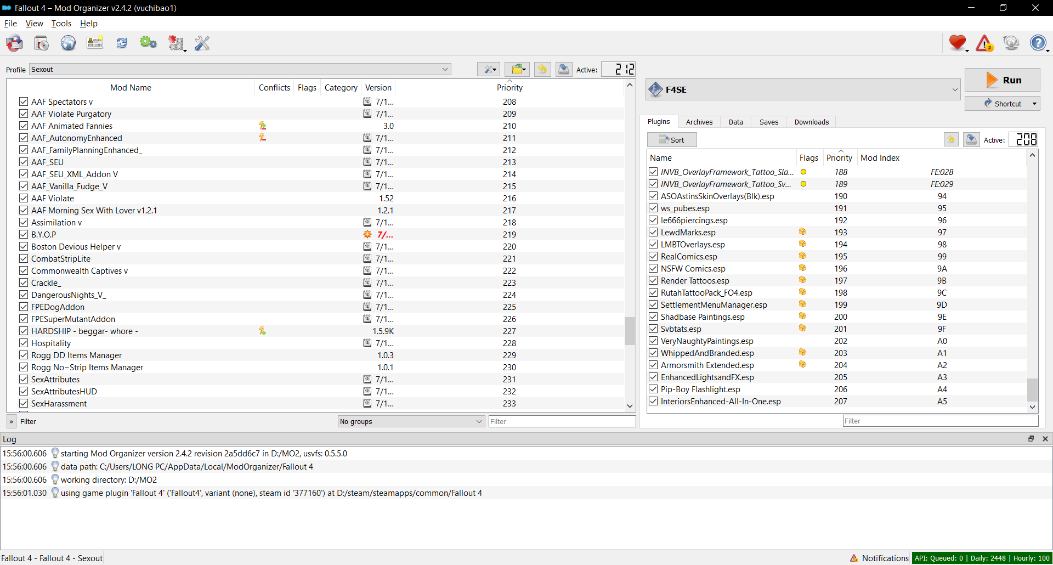
Task: Click the orange version warning icon for B.Y.O.P
Action: click(x=367, y=235)
